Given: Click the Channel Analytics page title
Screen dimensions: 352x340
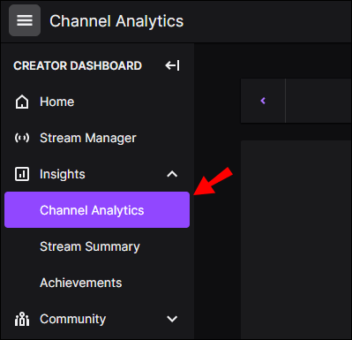Looking at the screenshot, I should [x=116, y=21].
